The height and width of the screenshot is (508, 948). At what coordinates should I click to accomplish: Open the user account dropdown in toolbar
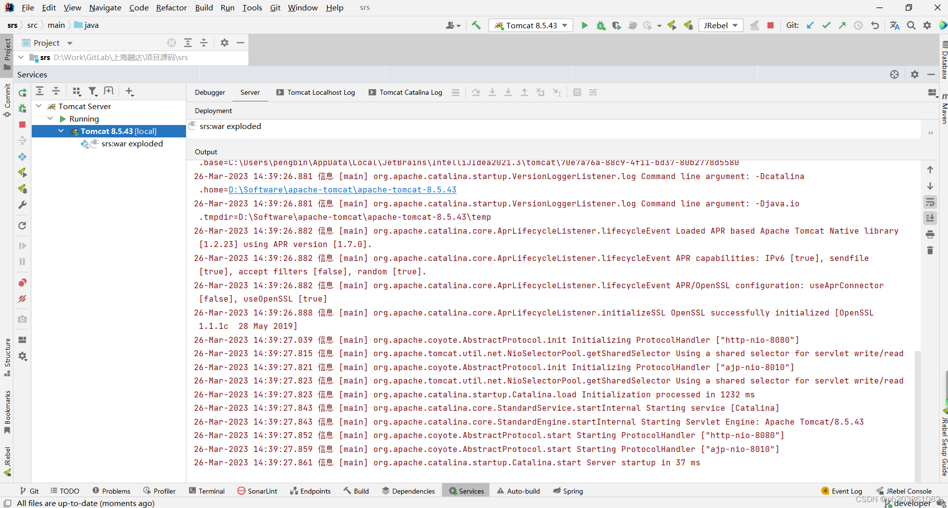[453, 25]
